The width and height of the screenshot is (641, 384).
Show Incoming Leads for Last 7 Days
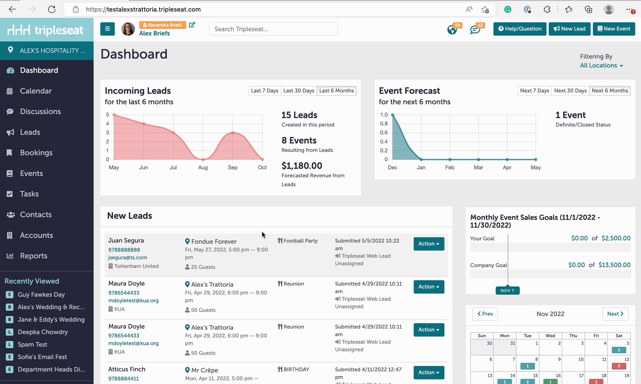pyautogui.click(x=265, y=91)
